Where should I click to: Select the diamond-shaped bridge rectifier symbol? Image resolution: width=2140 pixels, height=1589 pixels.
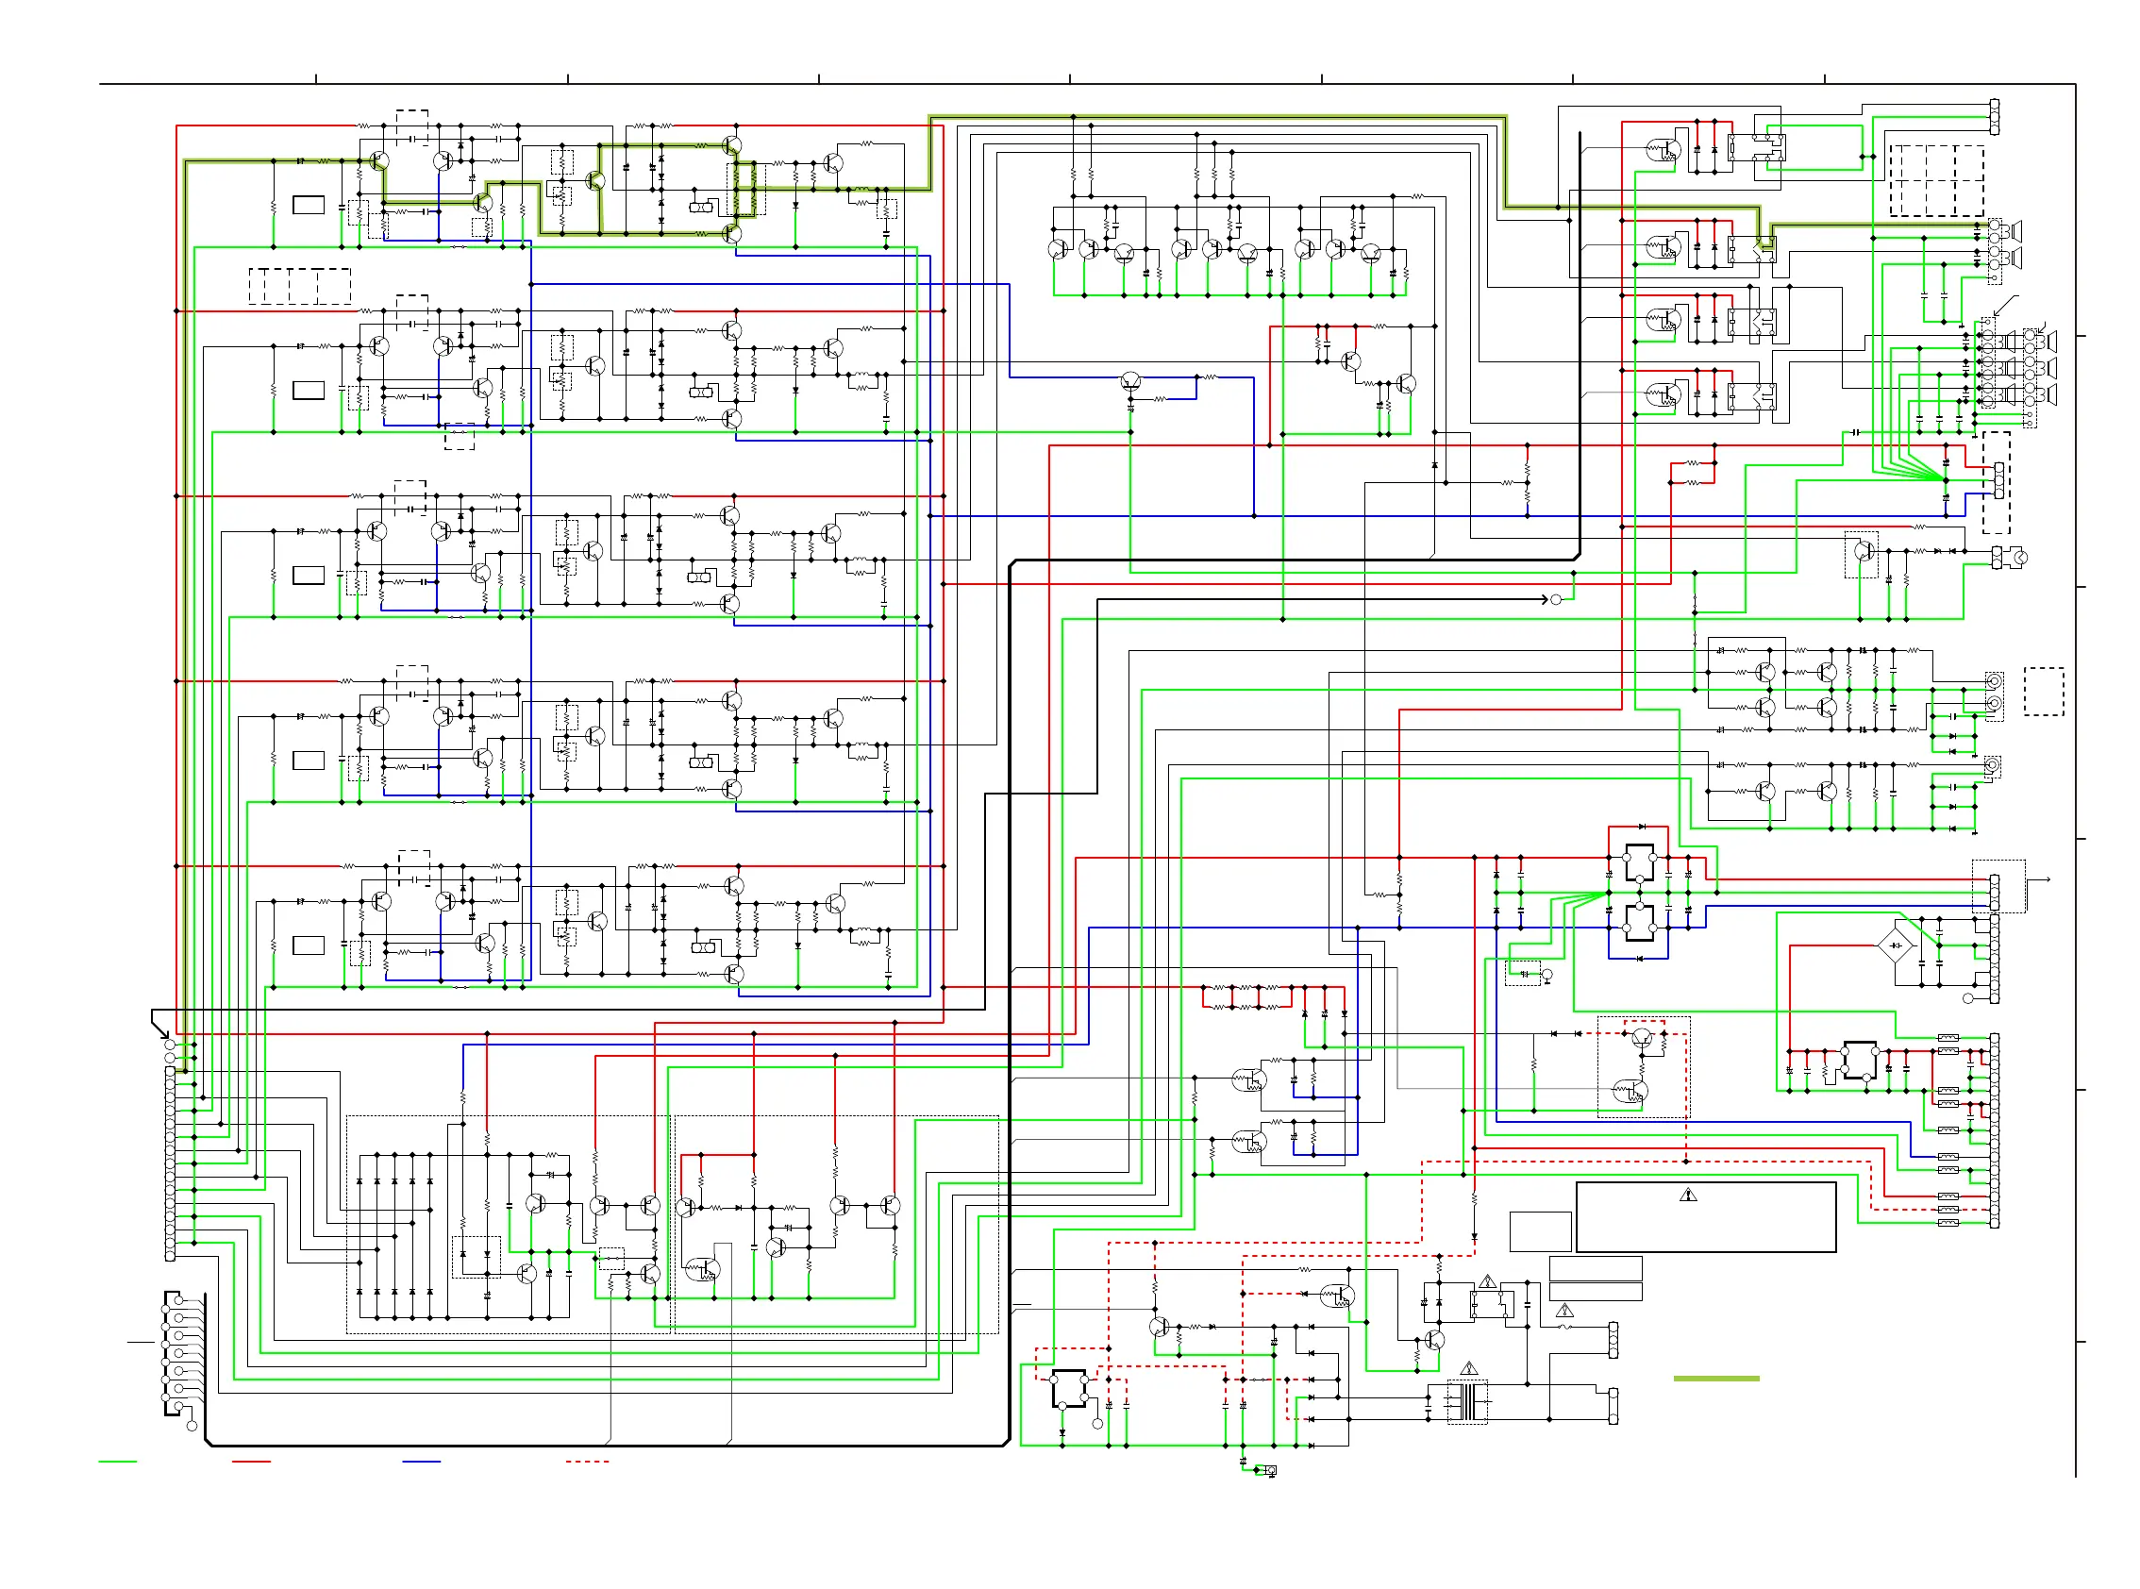pyautogui.click(x=1896, y=945)
